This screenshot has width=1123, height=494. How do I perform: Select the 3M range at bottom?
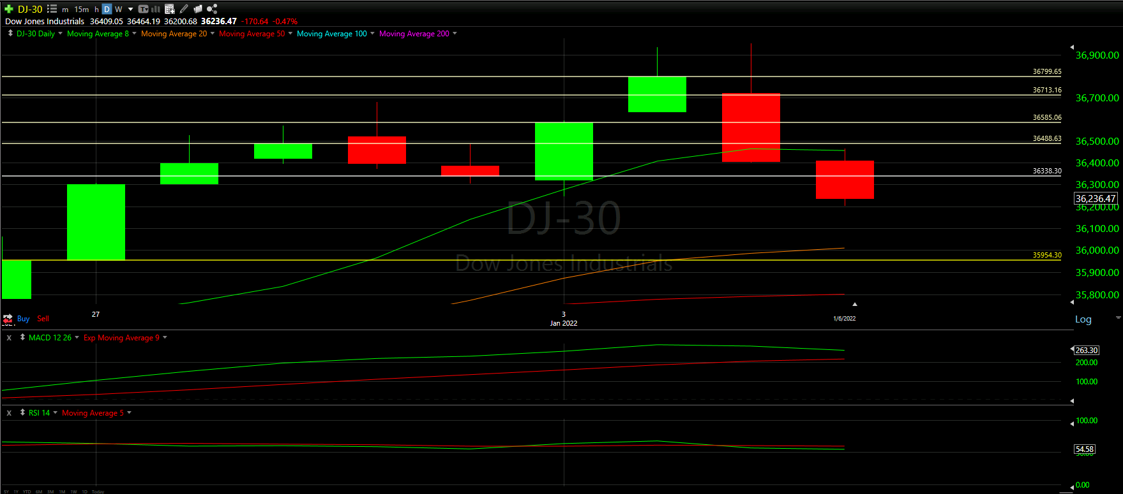click(50, 491)
